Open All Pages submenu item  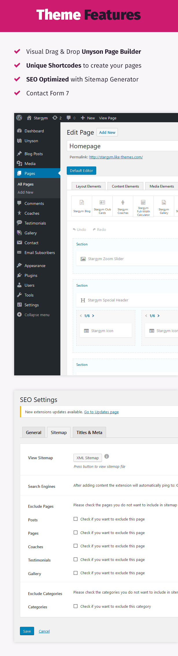(x=26, y=184)
